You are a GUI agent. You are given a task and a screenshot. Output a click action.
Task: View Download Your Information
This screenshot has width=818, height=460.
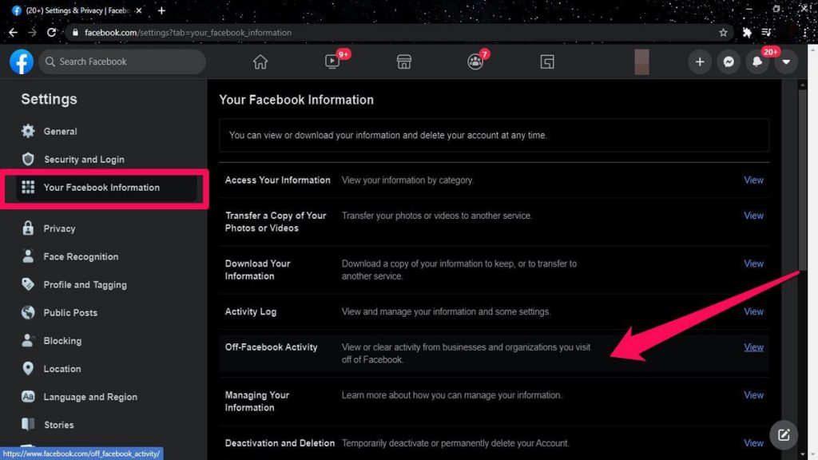pos(753,264)
